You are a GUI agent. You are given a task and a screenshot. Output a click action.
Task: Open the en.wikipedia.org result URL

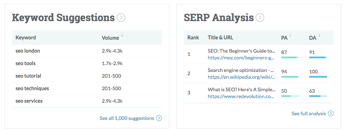click(241, 77)
